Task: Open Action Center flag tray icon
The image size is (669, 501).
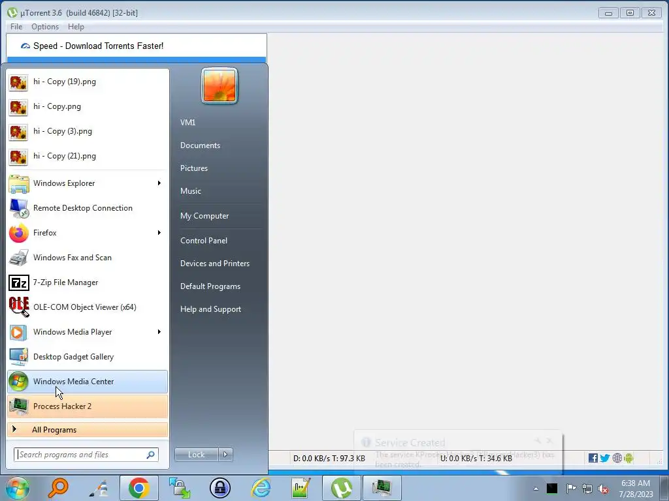Action: coord(571,488)
